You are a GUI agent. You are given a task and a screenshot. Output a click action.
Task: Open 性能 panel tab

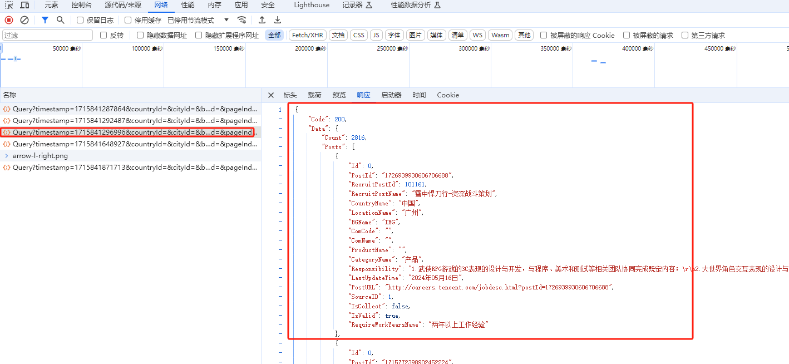pyautogui.click(x=188, y=5)
